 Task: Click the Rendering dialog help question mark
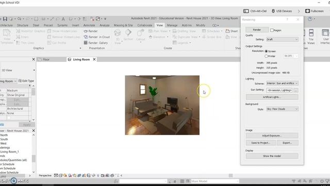point(287,20)
